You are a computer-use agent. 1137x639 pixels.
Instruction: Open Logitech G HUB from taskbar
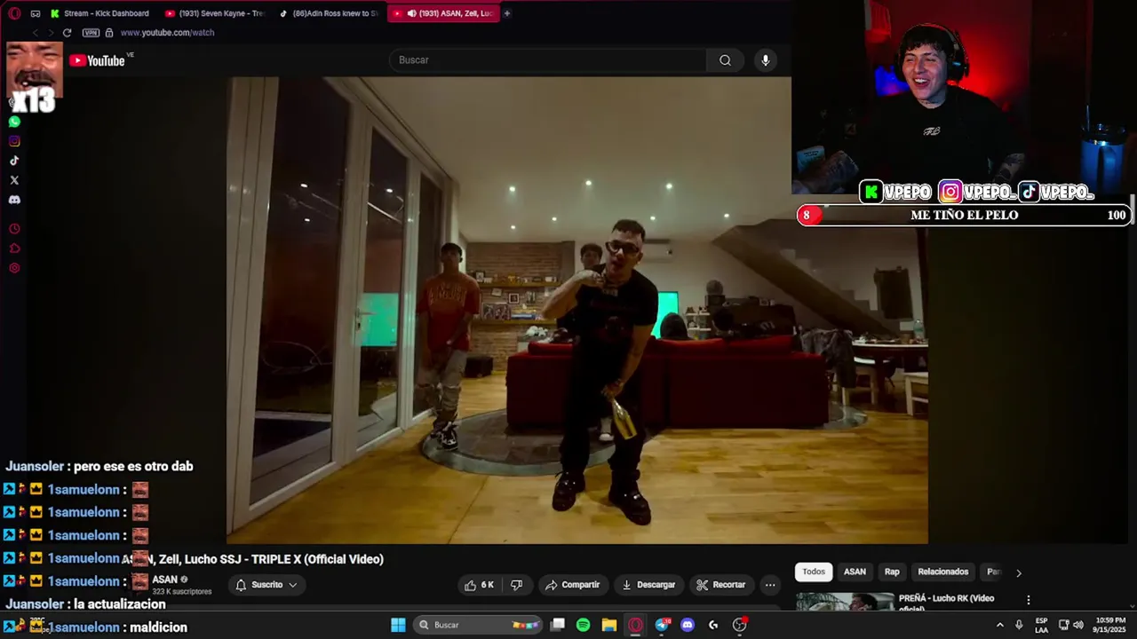[713, 625]
